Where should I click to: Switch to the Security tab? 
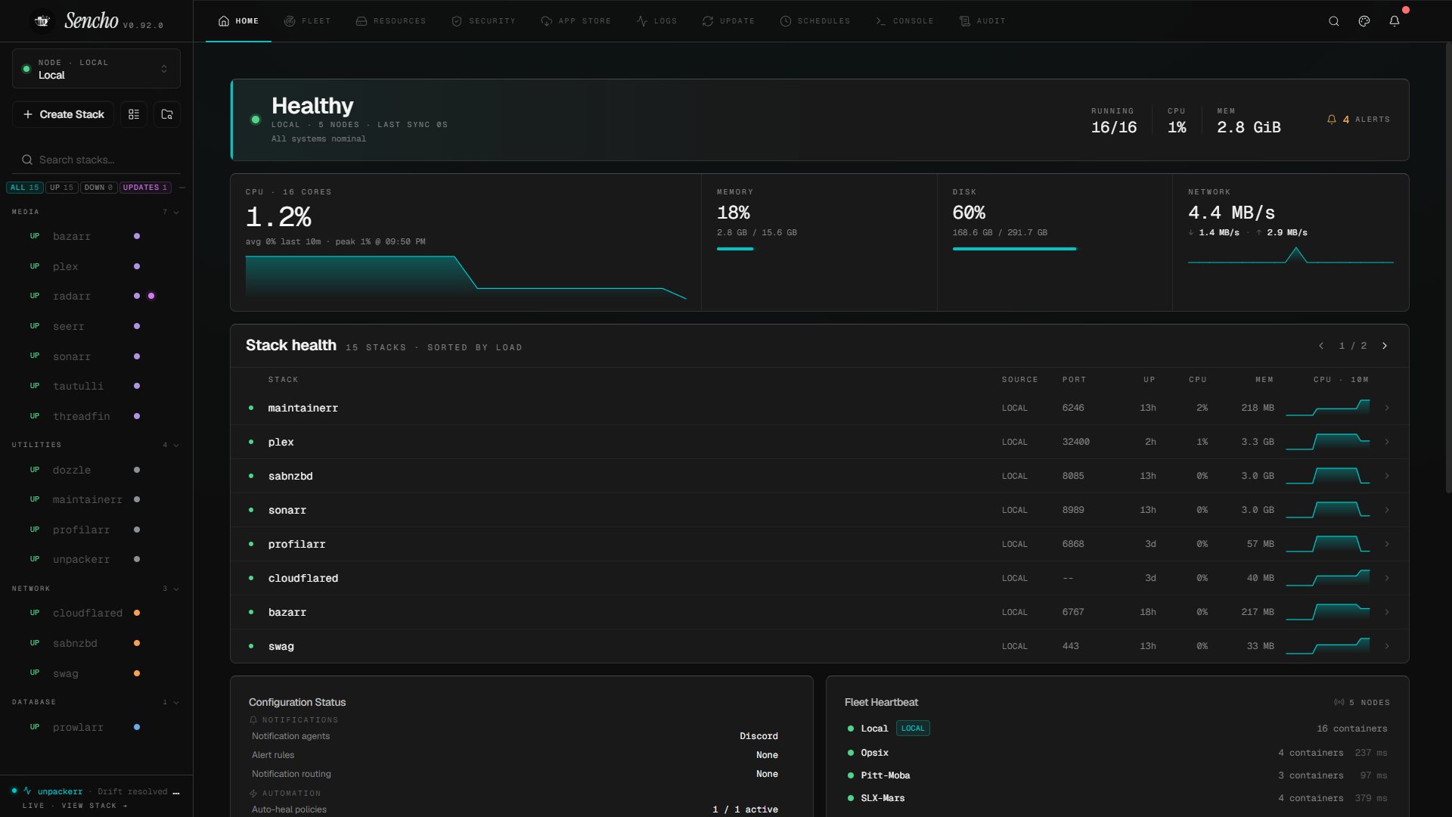[x=483, y=21]
